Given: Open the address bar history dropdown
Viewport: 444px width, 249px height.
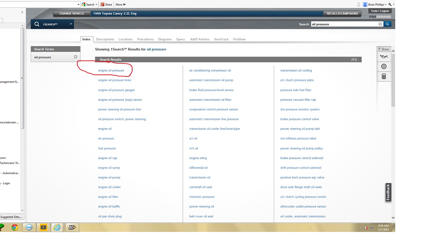Looking at the screenshot, I should click(78, 5).
